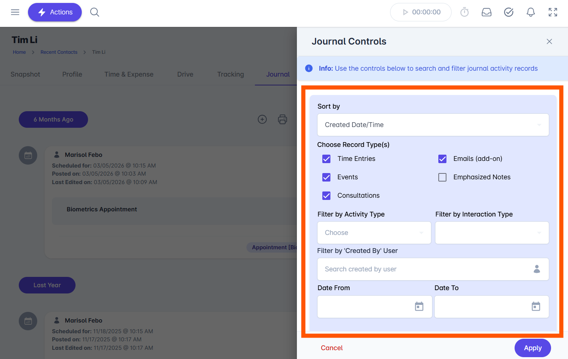This screenshot has height=359, width=568.
Task: Open Date To calendar picker
Action: 536,306
